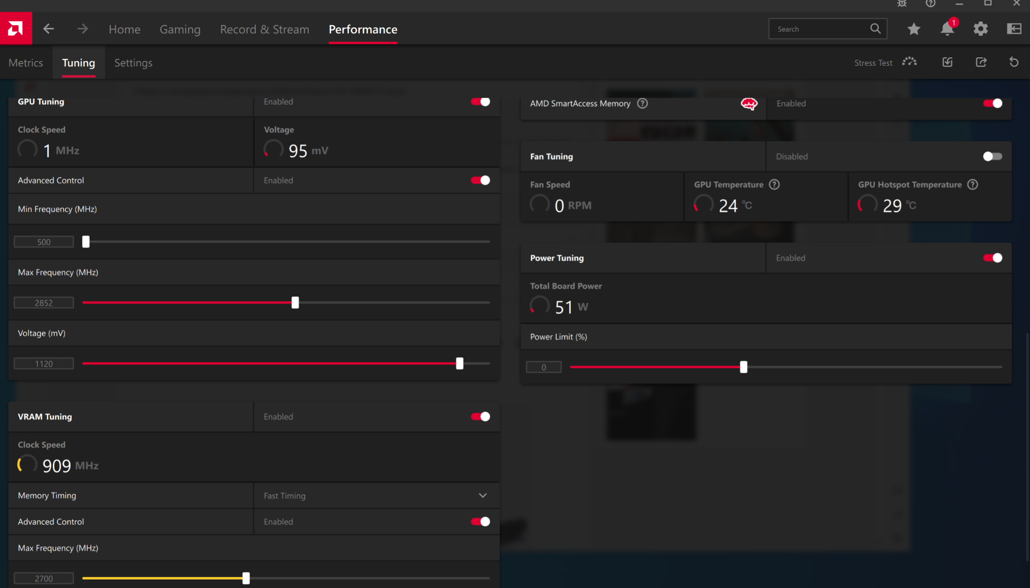Image resolution: width=1030 pixels, height=588 pixels.
Task: Click the reset tuning arrow icon
Action: 1014,62
